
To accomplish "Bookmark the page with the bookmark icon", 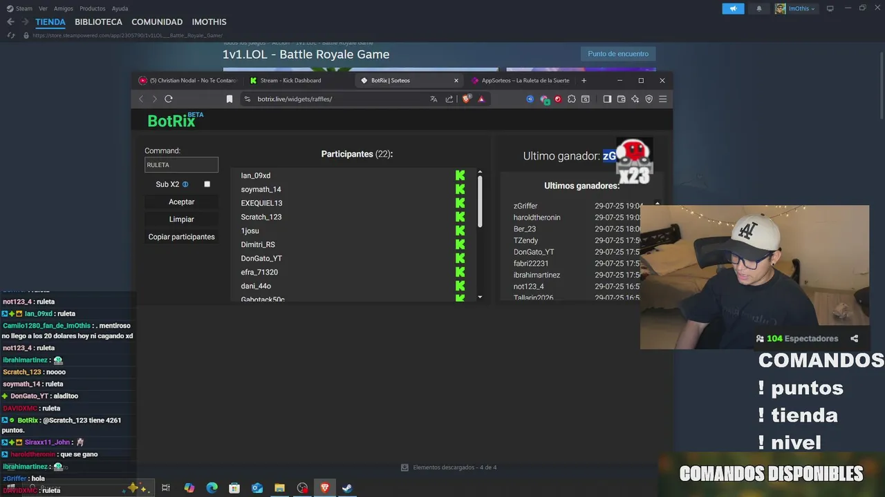I will pyautogui.click(x=230, y=99).
